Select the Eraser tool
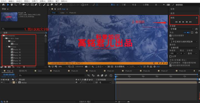 tap(52, 5)
